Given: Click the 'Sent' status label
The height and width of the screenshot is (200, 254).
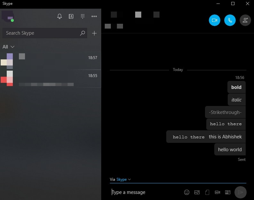Looking at the screenshot, I should pyautogui.click(x=242, y=160).
